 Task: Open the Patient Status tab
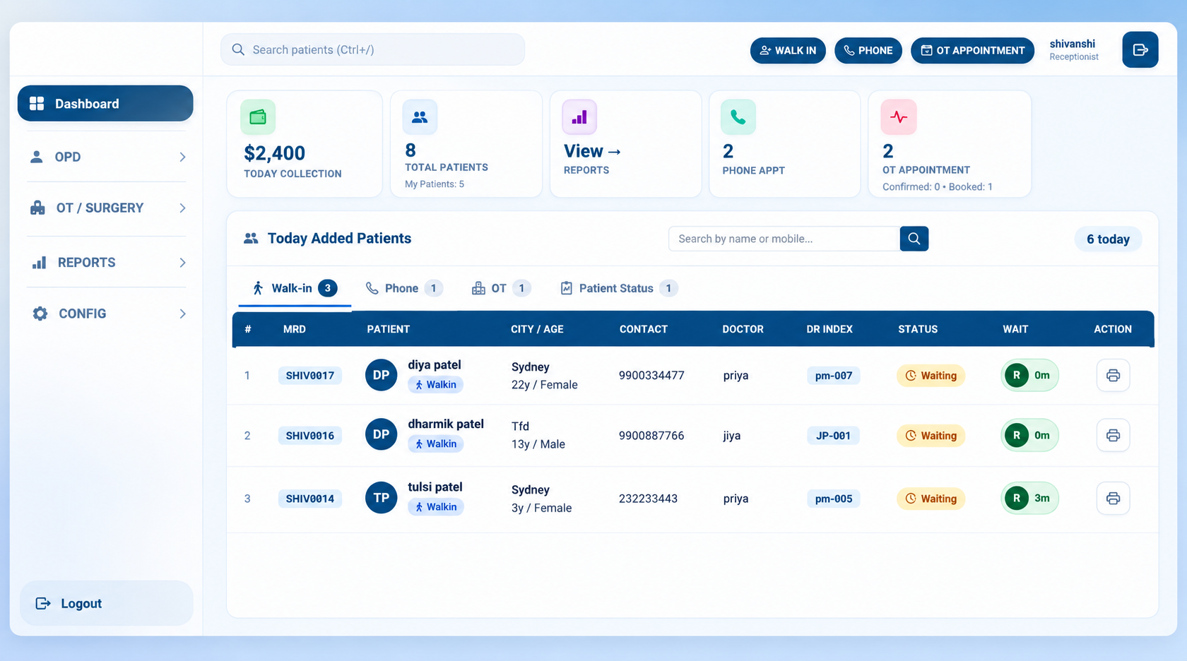coord(619,288)
